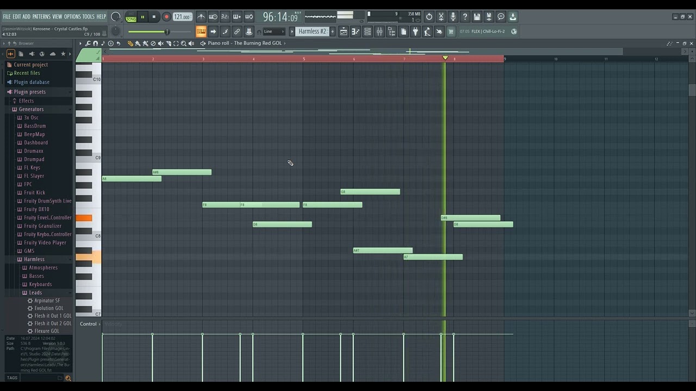Open the Plugin picker plug icon
The width and height of the screenshot is (696, 391).
(x=415, y=31)
